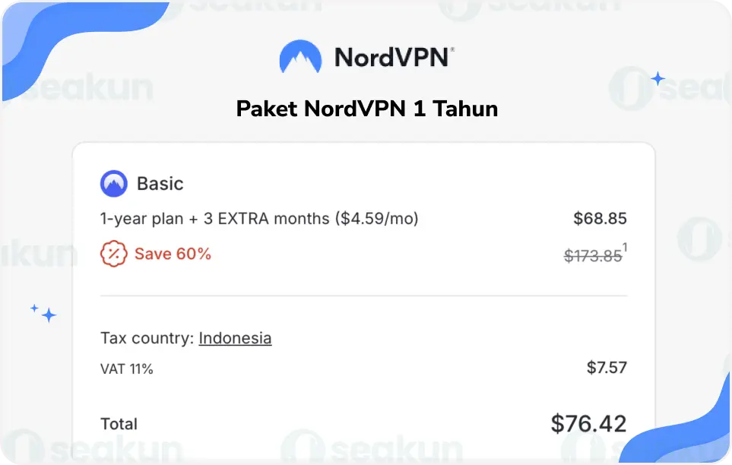Open the VAT 11% breakdown
Viewport: 732px width, 465px height.
pyautogui.click(x=127, y=369)
